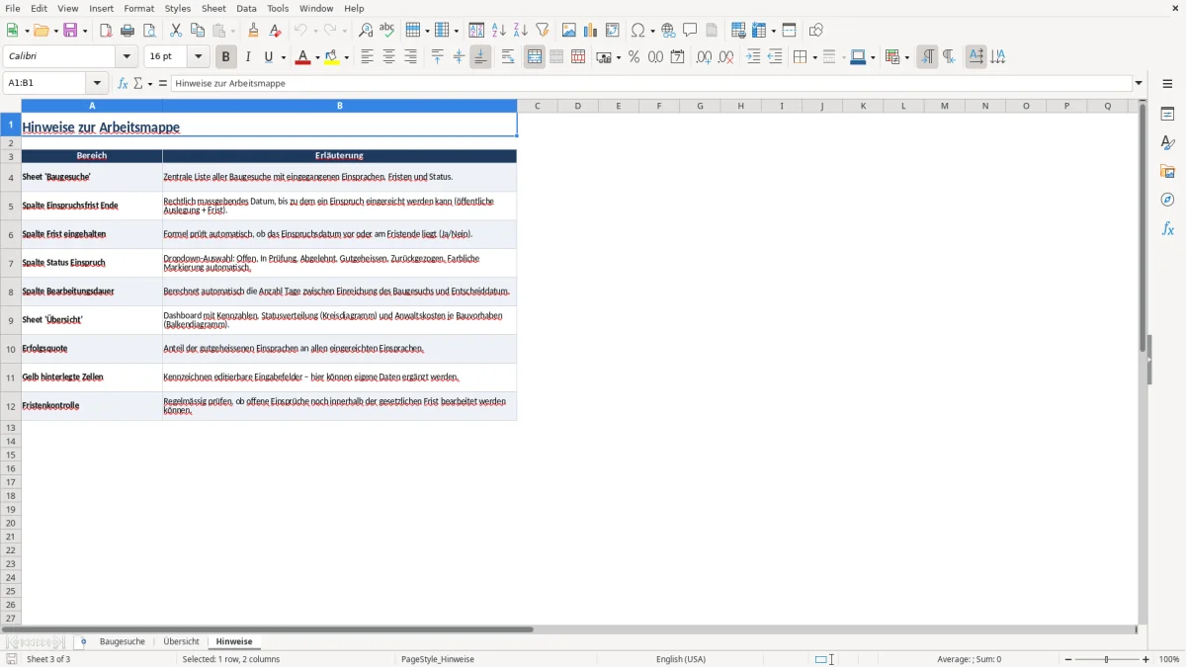Click the zoom-in plus button
Image resolution: width=1186 pixels, height=667 pixels.
pos(1146,659)
